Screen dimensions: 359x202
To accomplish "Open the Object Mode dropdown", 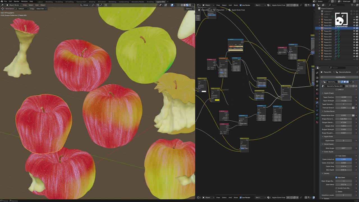I will coord(13,5).
